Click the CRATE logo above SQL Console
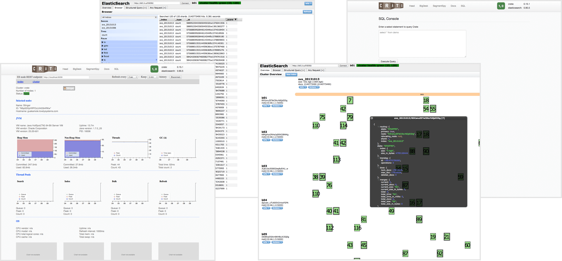Image resolution: width=562 pixels, height=261 pixels. tap(391, 6)
